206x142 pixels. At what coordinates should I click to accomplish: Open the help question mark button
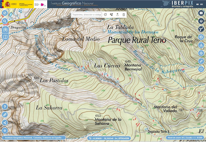[x=5, y=106]
